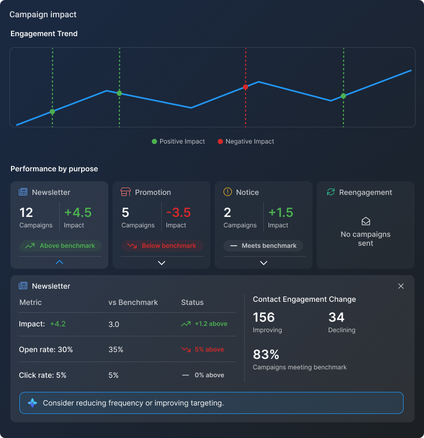The width and height of the screenshot is (424, 438).
Task: Click the green upward trend arrow beside +1.2 above
Action: tap(185, 324)
